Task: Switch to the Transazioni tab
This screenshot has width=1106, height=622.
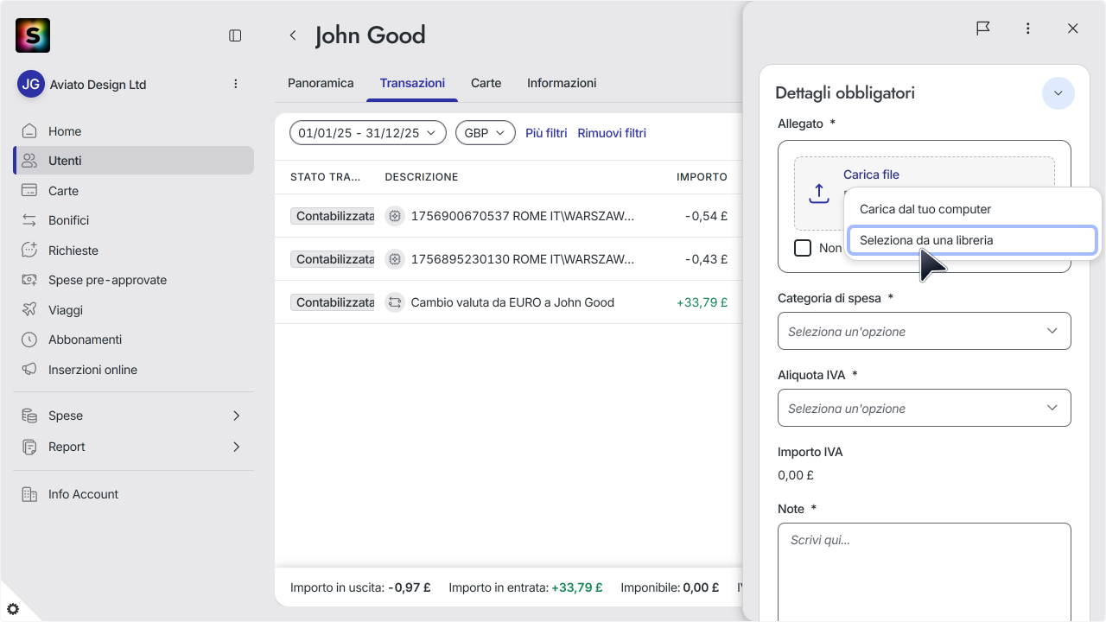Action: tap(412, 83)
